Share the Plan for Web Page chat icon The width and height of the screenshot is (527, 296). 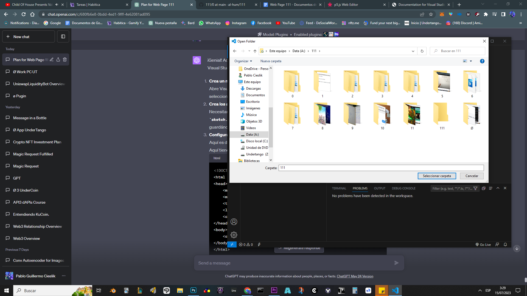58,59
